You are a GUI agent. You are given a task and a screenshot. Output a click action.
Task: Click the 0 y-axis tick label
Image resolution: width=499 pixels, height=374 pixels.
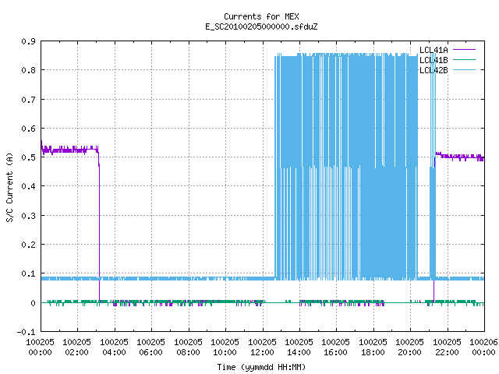click(x=33, y=303)
